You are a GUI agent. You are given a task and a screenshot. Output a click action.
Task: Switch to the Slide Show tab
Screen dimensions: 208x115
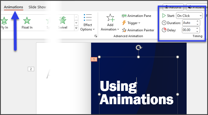[x=37, y=7]
